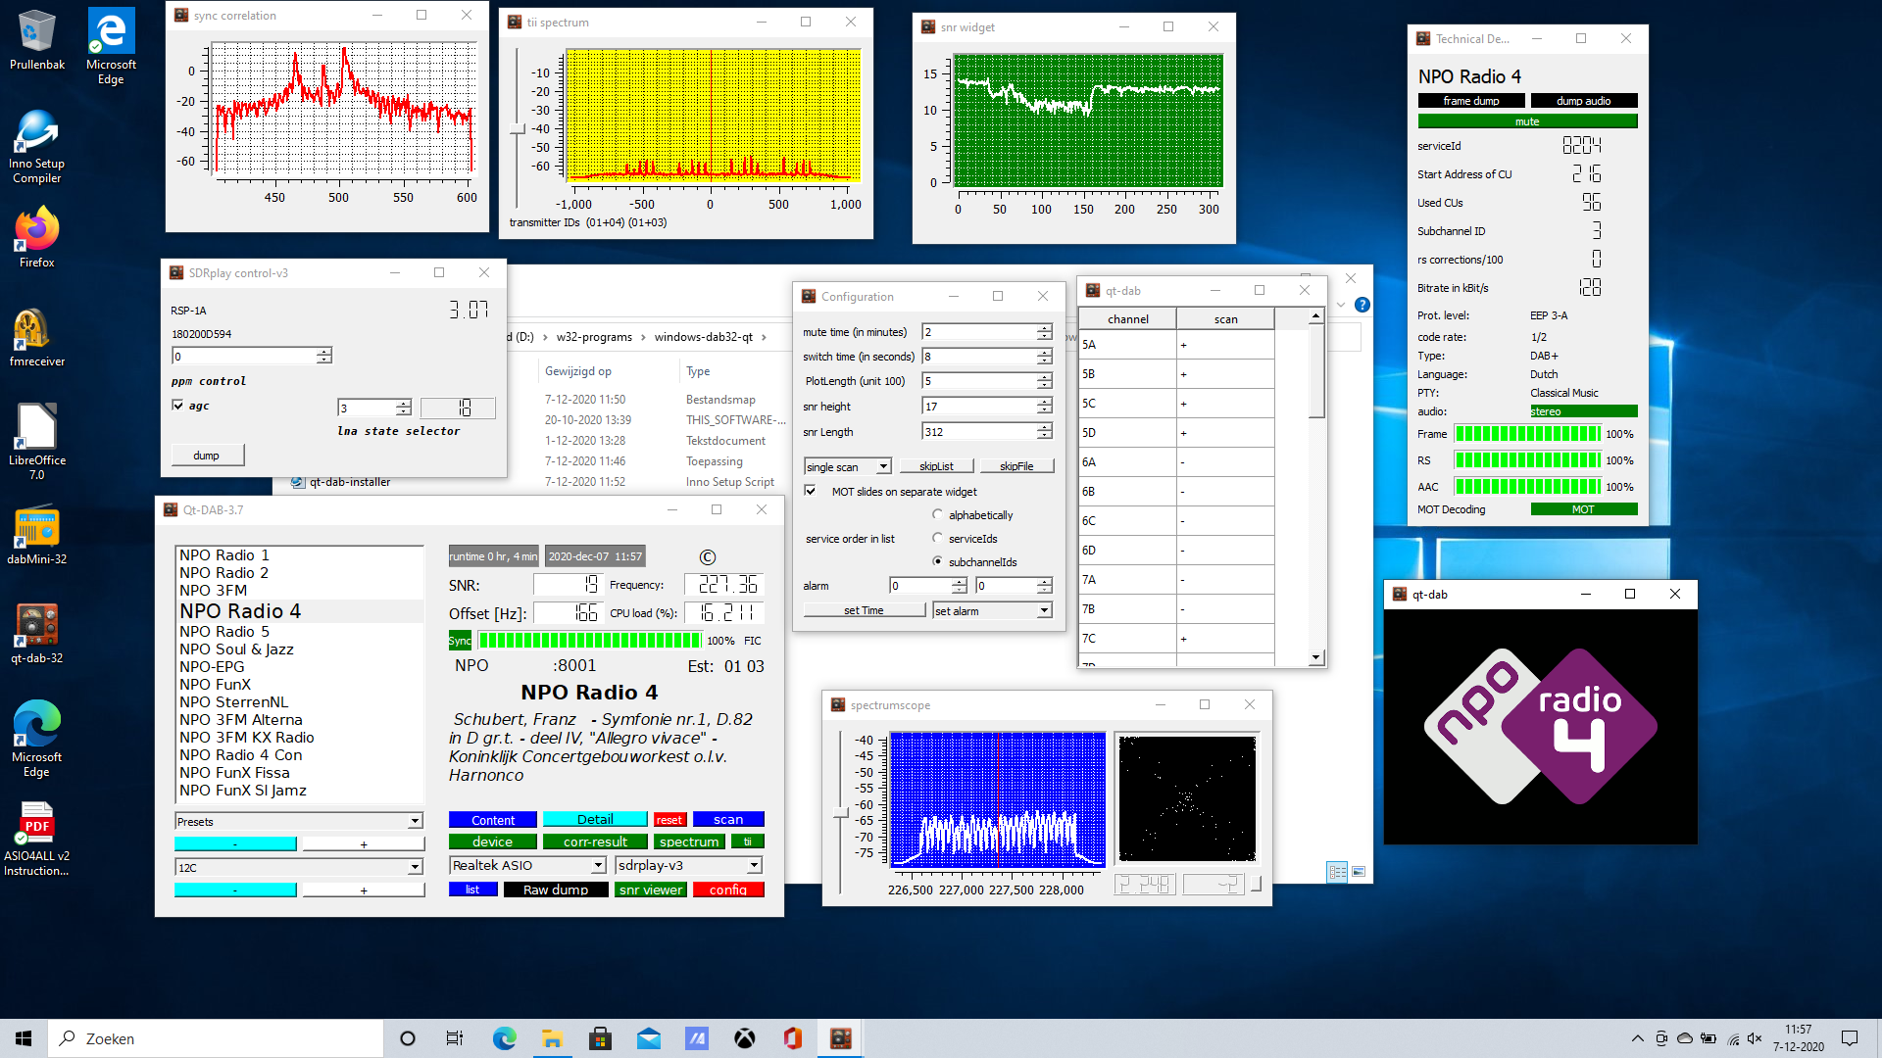The height and width of the screenshot is (1058, 1882).
Task: Click the npo radio 4 slide image
Action: [1540, 726]
